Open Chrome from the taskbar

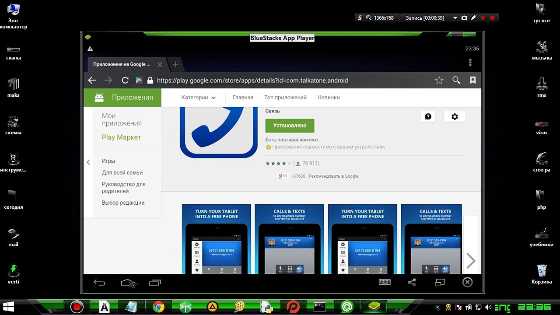(158, 307)
